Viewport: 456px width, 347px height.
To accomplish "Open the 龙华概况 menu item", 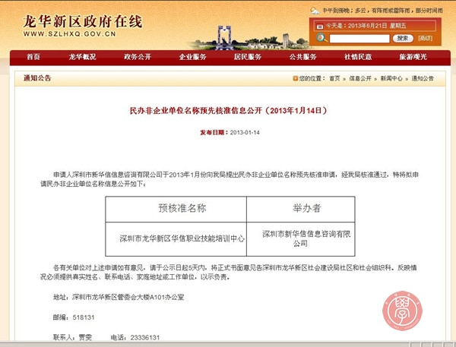I will click(x=82, y=57).
